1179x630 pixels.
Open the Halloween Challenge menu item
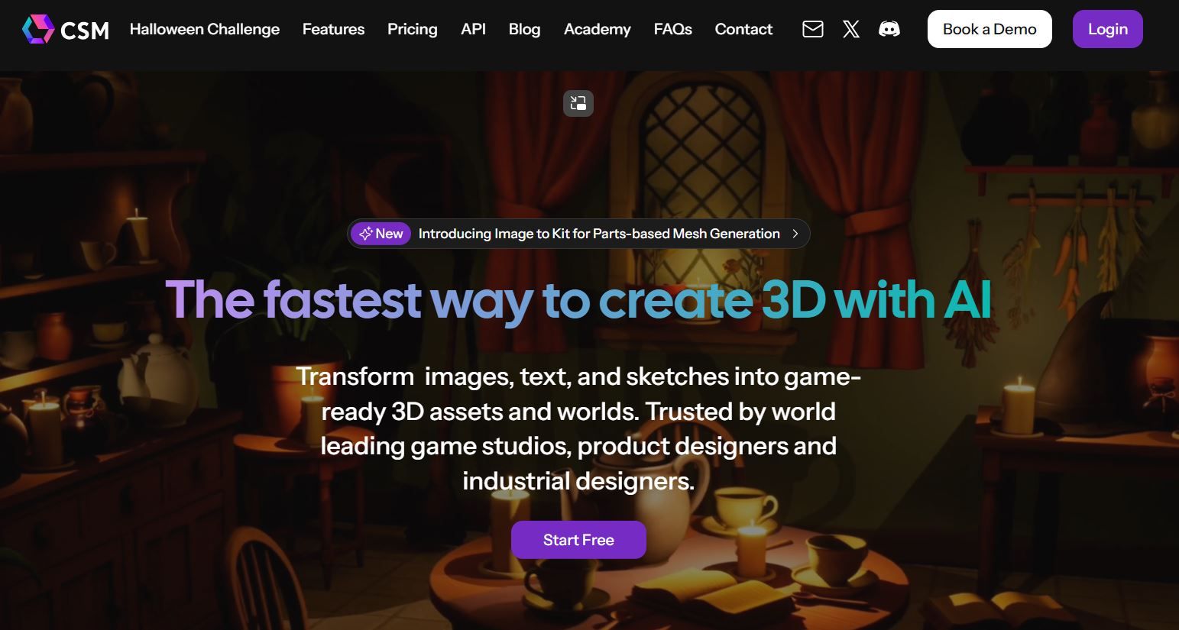click(205, 29)
